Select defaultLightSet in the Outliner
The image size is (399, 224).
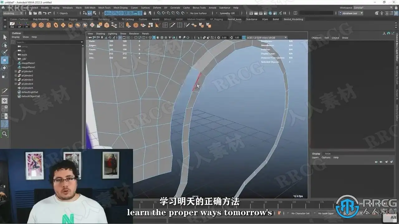point(30,92)
